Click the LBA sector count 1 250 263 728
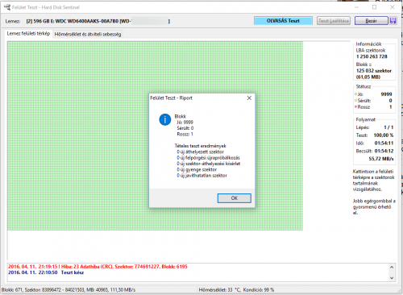403x295 pixels. coord(372,56)
